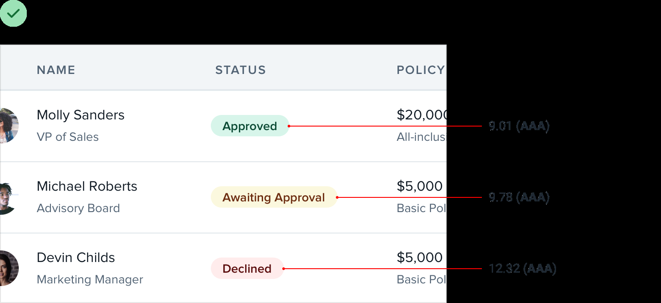The image size is (661, 303).
Task: Click the yellow Awaiting Approval badge
Action: point(273,197)
